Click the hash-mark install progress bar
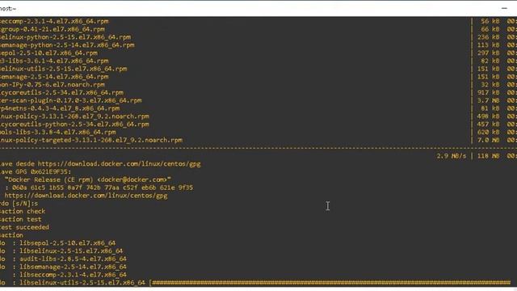The height and width of the screenshot is (291, 517). (330, 282)
